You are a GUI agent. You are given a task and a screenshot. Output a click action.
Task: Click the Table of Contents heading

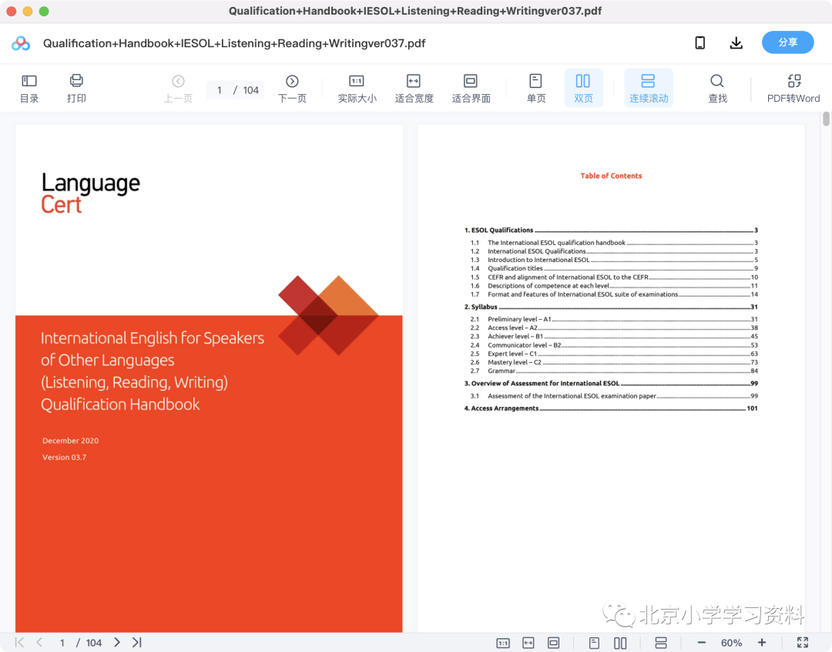pyautogui.click(x=611, y=176)
